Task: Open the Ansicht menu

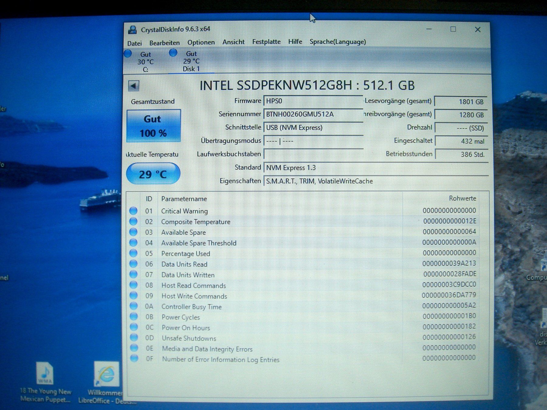Action: pyautogui.click(x=234, y=42)
